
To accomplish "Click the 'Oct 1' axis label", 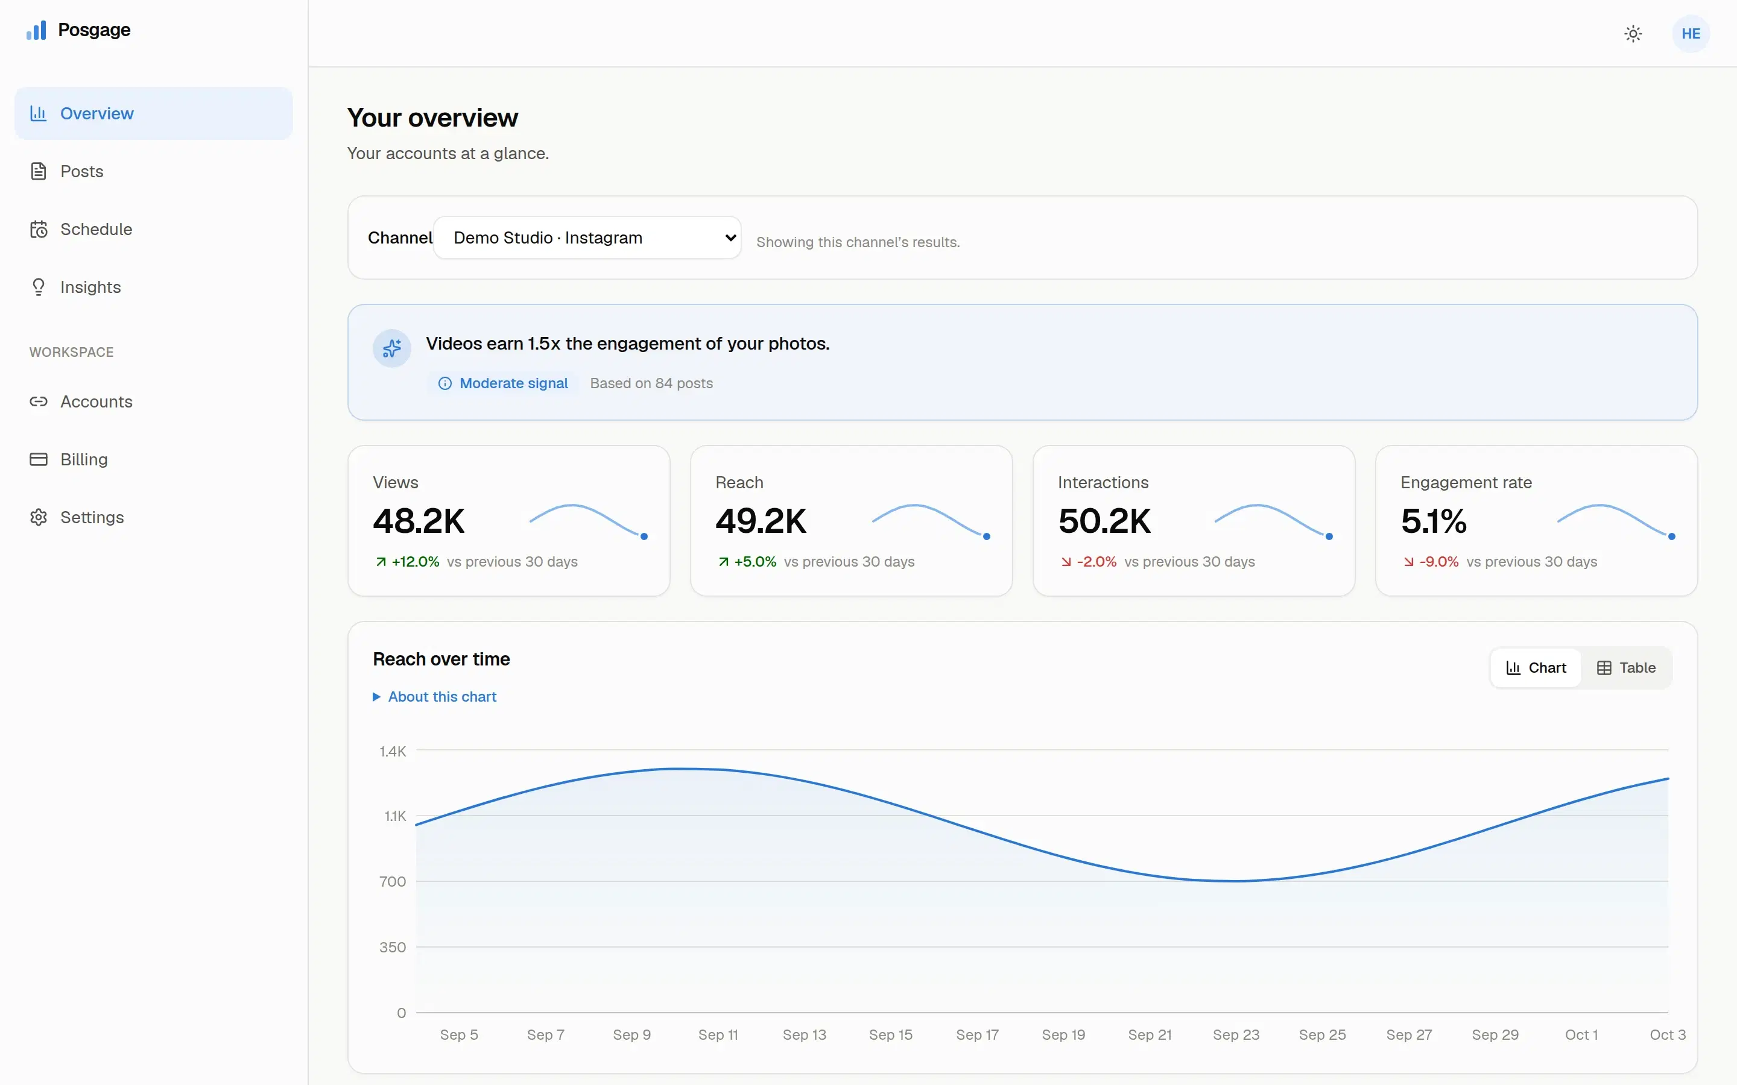I will point(1581,1035).
